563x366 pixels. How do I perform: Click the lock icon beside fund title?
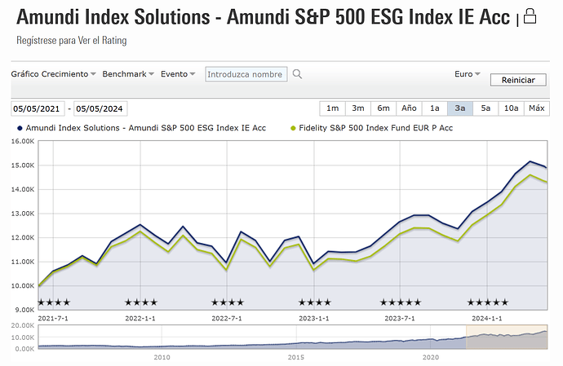tap(530, 16)
